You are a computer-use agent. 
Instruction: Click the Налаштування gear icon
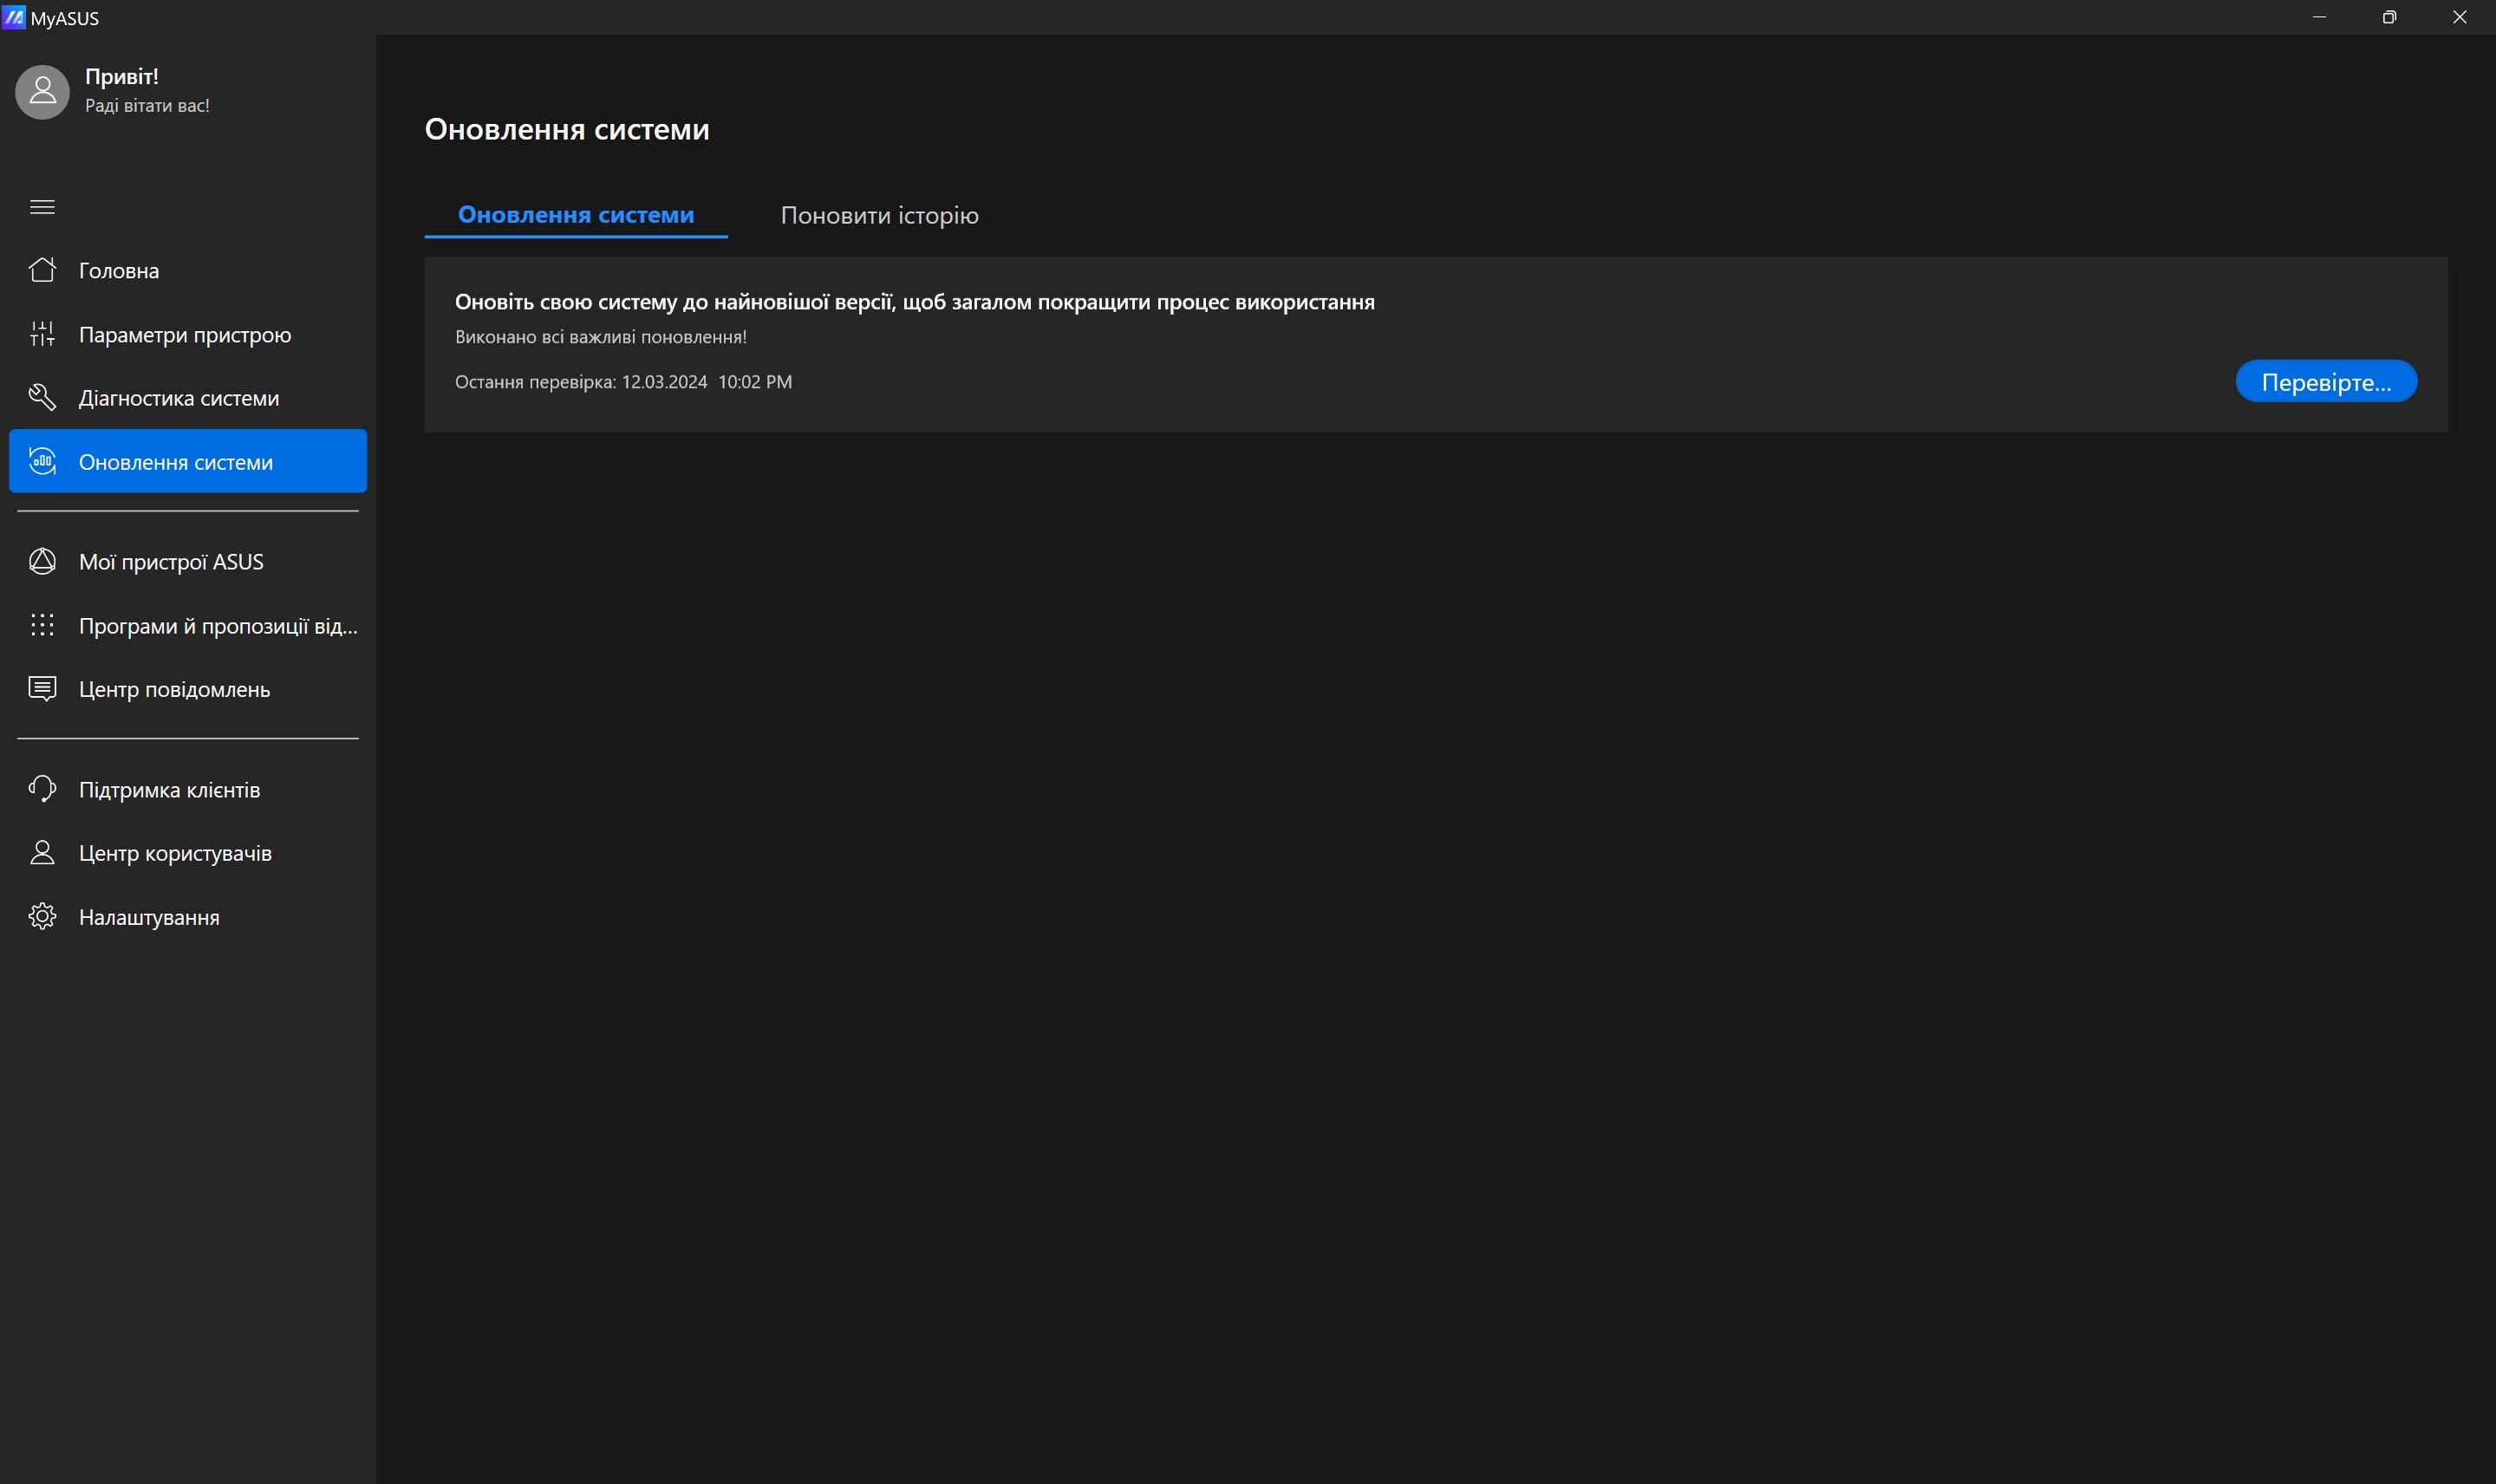tap(42, 916)
